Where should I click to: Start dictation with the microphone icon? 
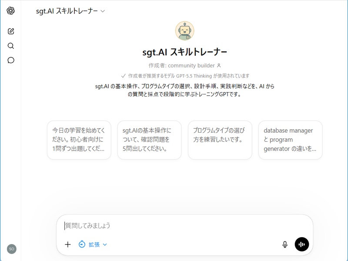tap(285, 244)
